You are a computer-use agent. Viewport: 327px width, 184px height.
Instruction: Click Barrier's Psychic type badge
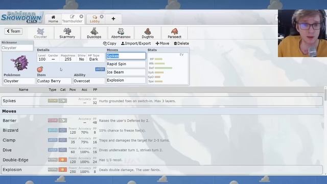pyautogui.click(x=53, y=121)
